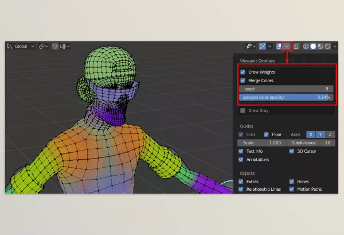Toggle the Grid checkbox

point(241,134)
